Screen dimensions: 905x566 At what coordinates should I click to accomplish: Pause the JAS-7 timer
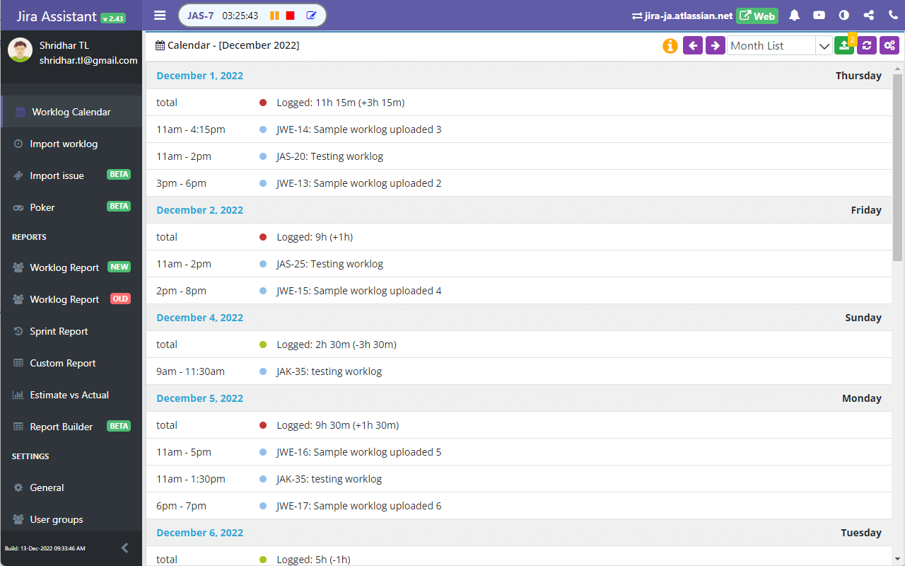(274, 16)
